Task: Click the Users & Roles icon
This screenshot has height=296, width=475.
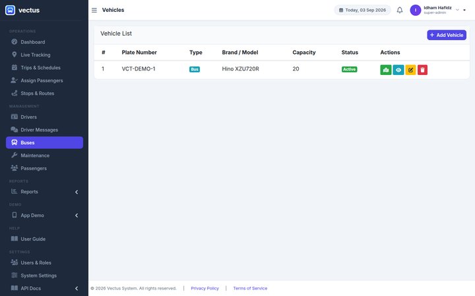Action: [15, 262]
